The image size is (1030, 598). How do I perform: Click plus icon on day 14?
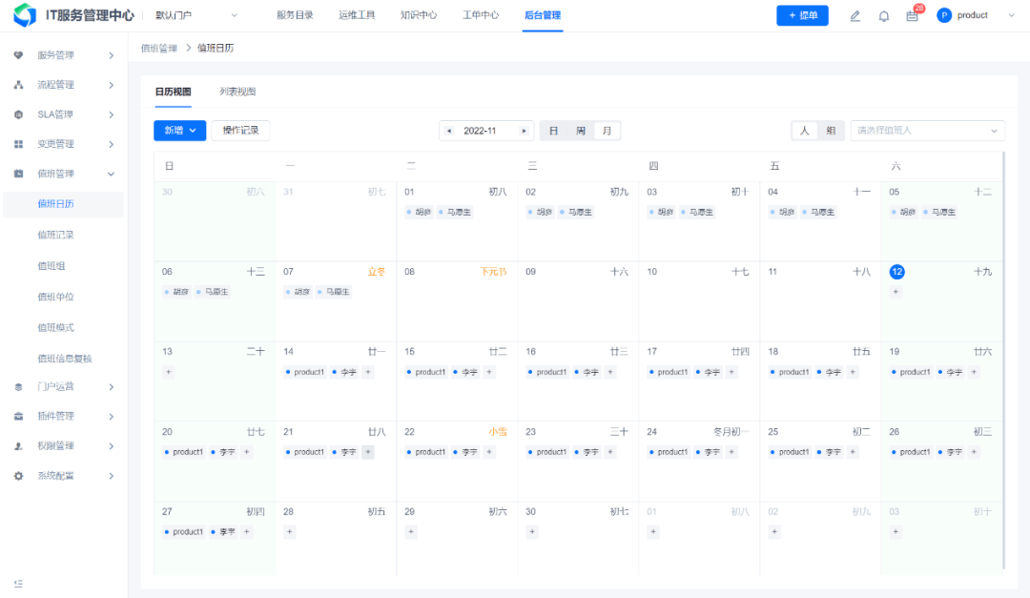[x=368, y=372]
